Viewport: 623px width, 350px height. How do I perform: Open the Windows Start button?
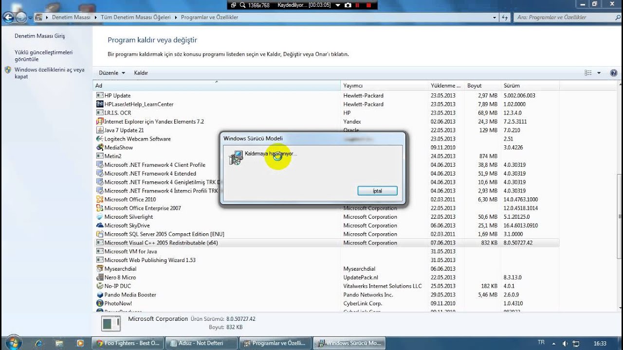pyautogui.click(x=13, y=342)
